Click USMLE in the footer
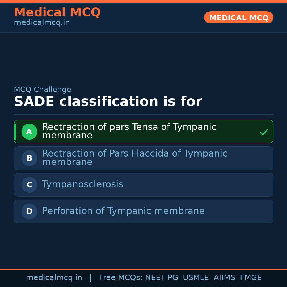Viewport: 287px width, 287px height. click(196, 278)
